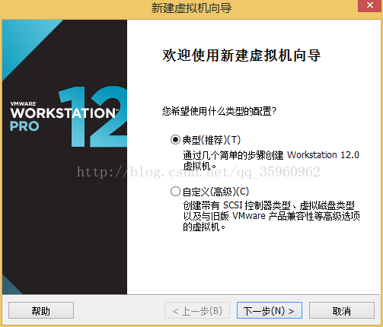The width and height of the screenshot is (383, 327).
Task: Click the description about SCSI 控制器类型
Action: coord(271,216)
